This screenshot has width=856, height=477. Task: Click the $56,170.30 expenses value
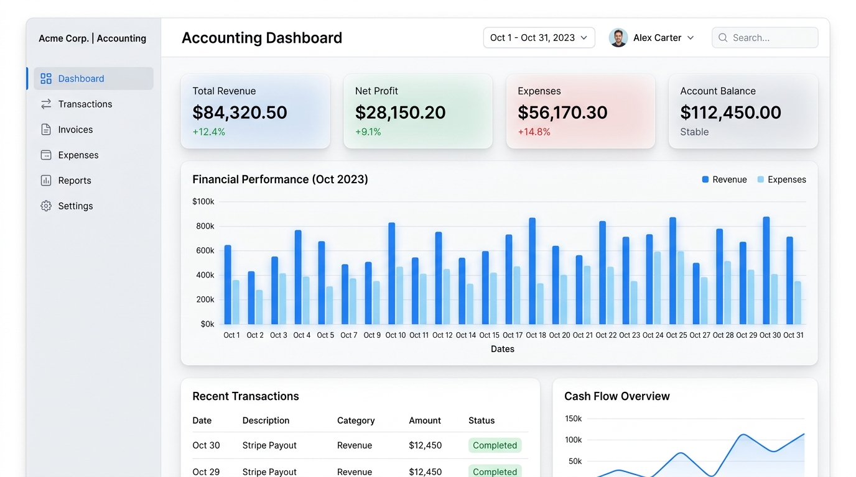(562, 112)
